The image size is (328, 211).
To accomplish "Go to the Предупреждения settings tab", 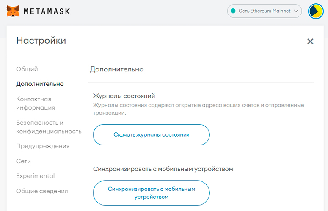I will tap(43, 146).
